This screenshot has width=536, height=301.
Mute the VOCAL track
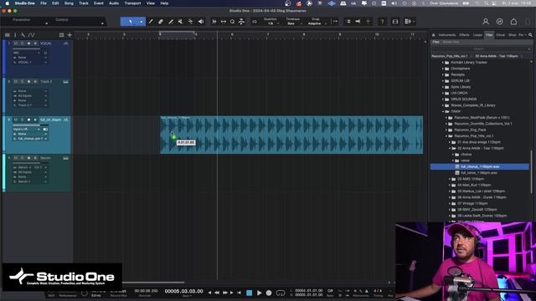tap(15, 43)
